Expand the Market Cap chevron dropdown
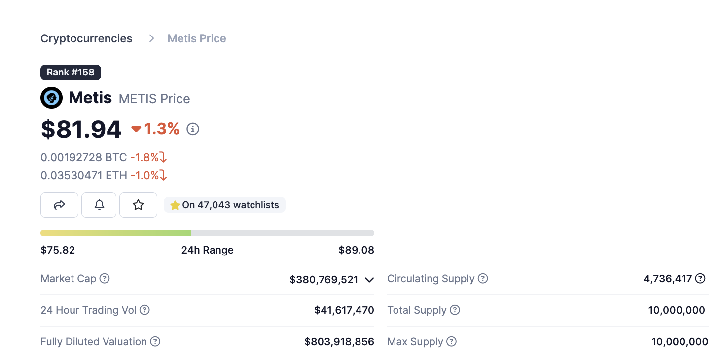 click(x=369, y=280)
